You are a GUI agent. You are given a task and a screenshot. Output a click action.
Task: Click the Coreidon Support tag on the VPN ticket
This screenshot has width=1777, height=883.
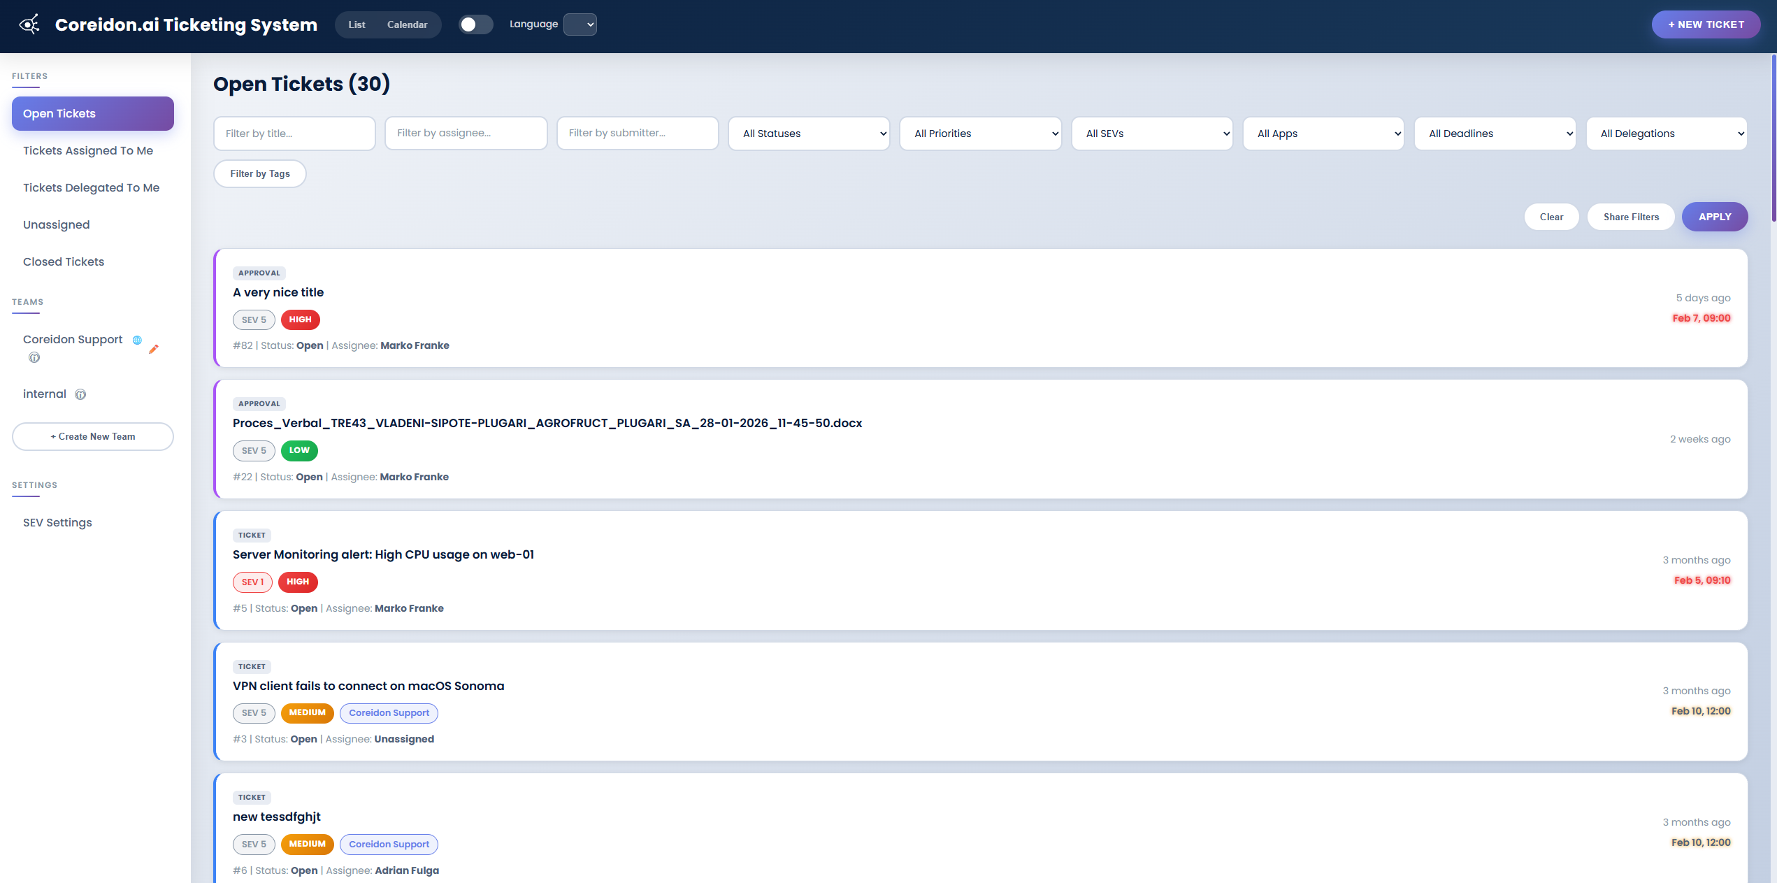point(389,712)
